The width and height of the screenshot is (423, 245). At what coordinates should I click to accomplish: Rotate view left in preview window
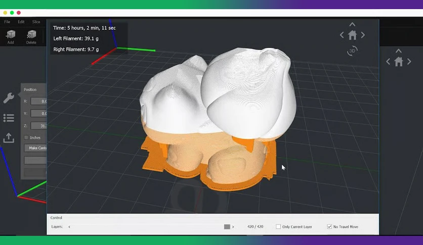click(x=342, y=35)
